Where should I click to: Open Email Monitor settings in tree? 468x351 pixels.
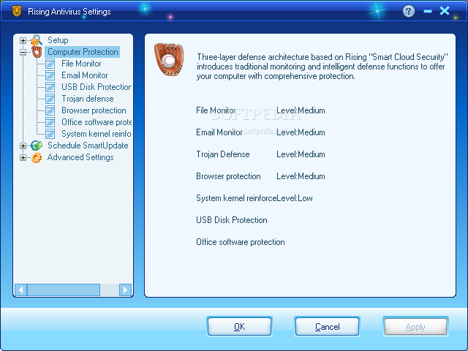85,75
